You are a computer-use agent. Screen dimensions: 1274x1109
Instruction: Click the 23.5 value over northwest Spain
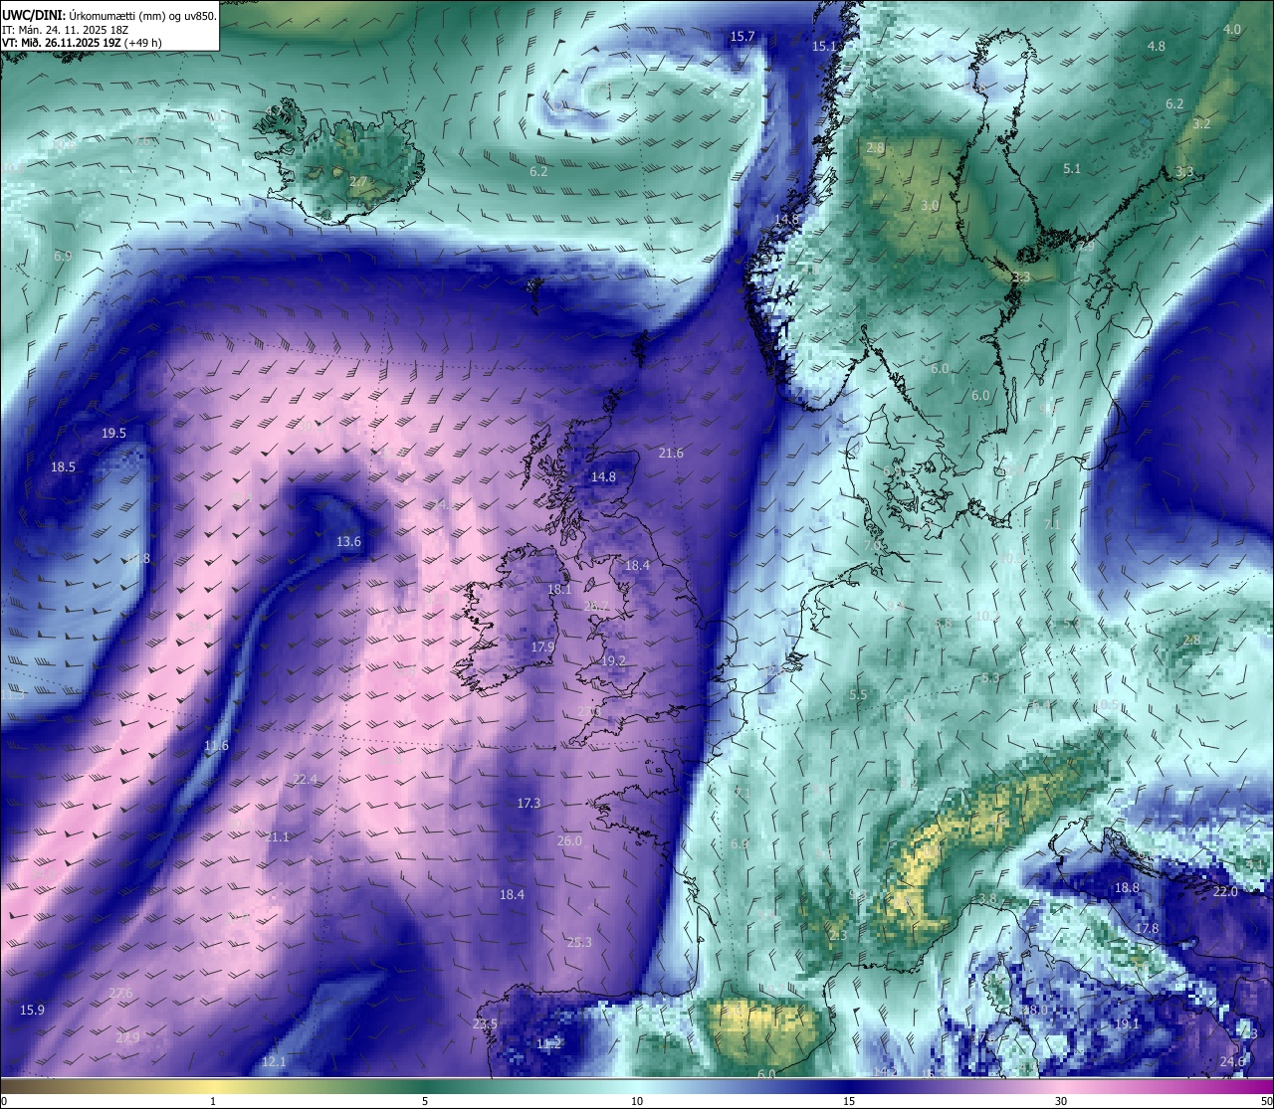pos(486,1024)
